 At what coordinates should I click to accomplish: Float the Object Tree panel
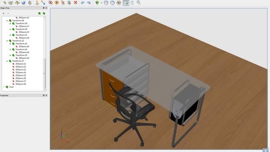43,8
